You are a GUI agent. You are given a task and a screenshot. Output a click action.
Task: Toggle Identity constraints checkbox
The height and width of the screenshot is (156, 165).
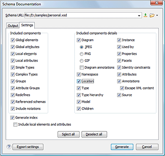119,68
